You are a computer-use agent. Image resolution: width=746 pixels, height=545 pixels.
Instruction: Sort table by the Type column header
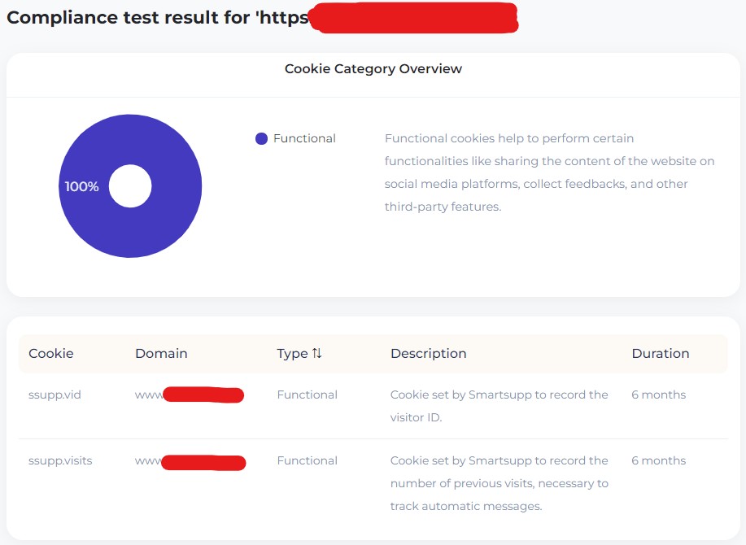(x=292, y=354)
